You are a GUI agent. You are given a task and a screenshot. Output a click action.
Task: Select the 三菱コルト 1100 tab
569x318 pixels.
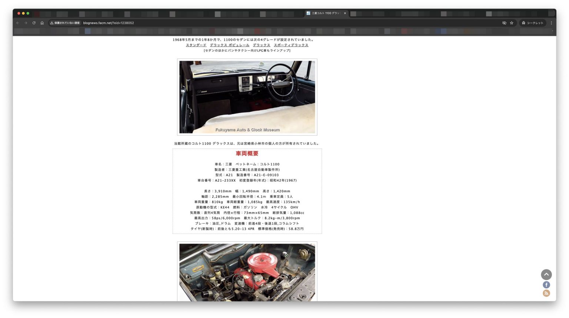[x=325, y=13]
